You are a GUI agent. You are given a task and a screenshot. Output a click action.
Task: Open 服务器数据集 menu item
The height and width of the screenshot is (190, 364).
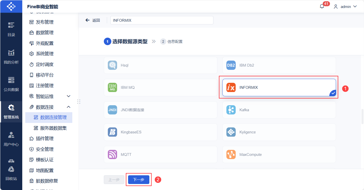tap(49, 128)
